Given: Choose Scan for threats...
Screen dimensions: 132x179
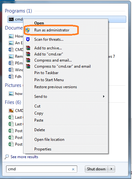Looking at the screenshot, I should coord(49,39).
